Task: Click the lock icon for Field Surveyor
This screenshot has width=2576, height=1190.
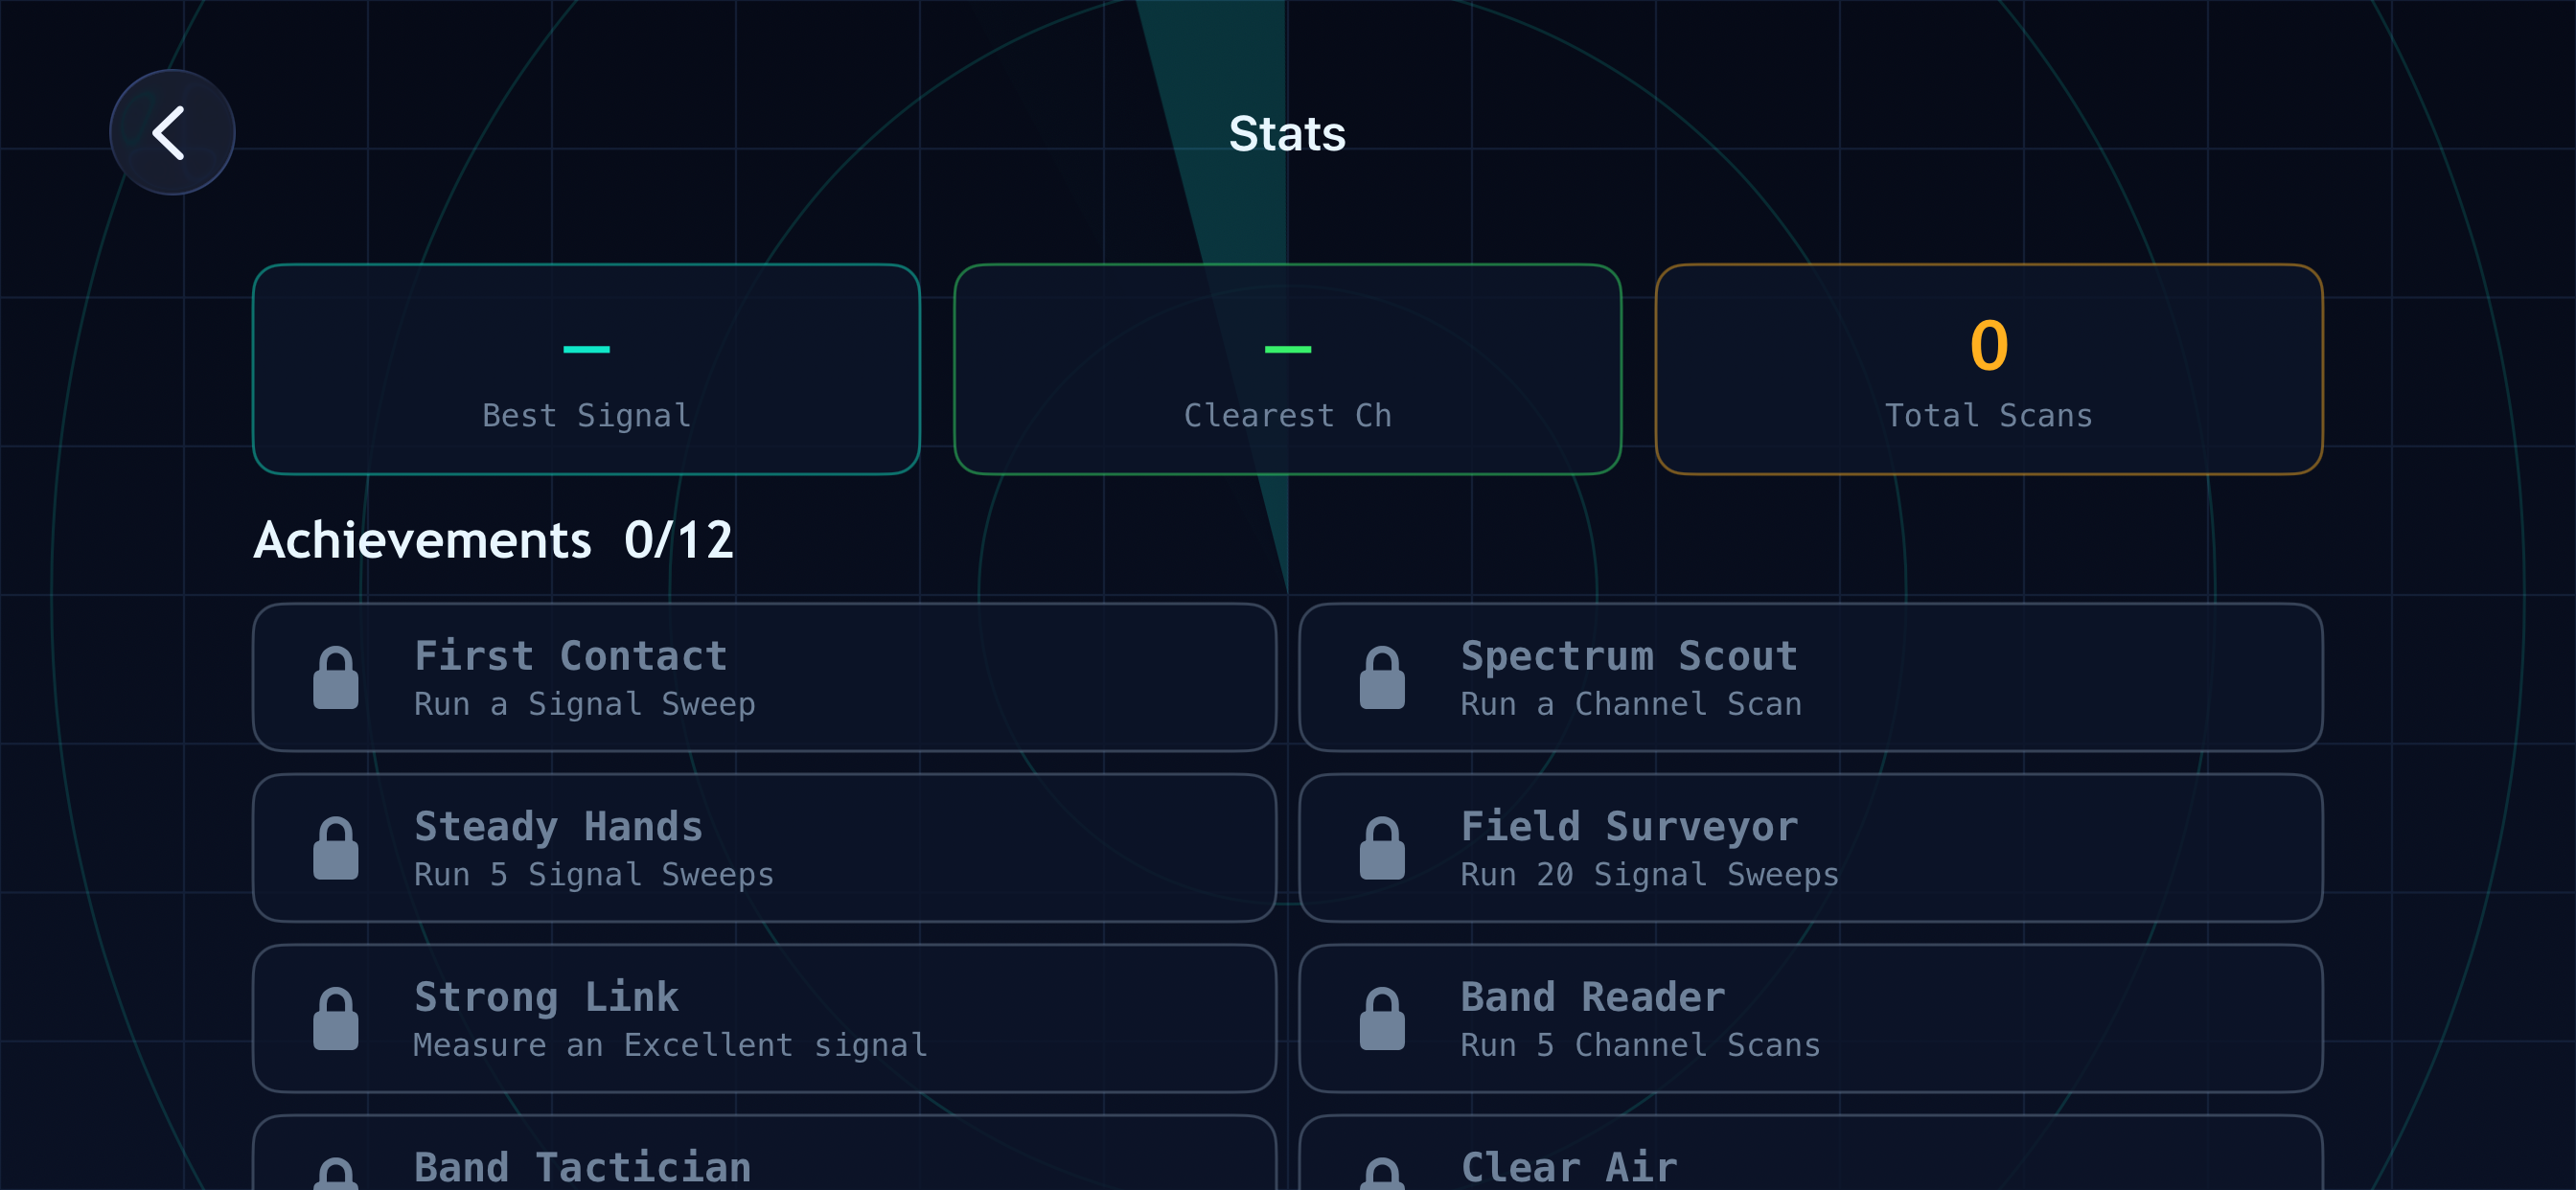Action: pos(1382,848)
